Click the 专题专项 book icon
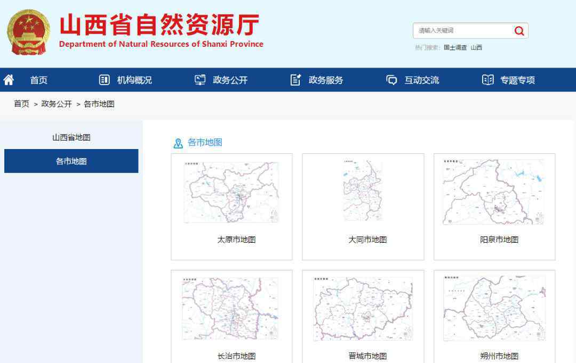576x363 pixels. click(487, 80)
